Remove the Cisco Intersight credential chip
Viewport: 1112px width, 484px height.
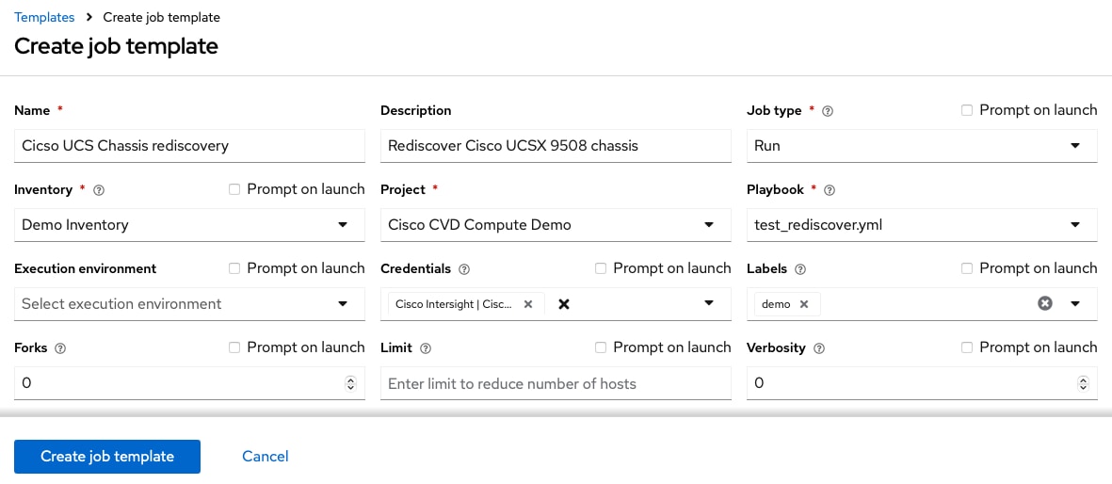[x=527, y=304]
